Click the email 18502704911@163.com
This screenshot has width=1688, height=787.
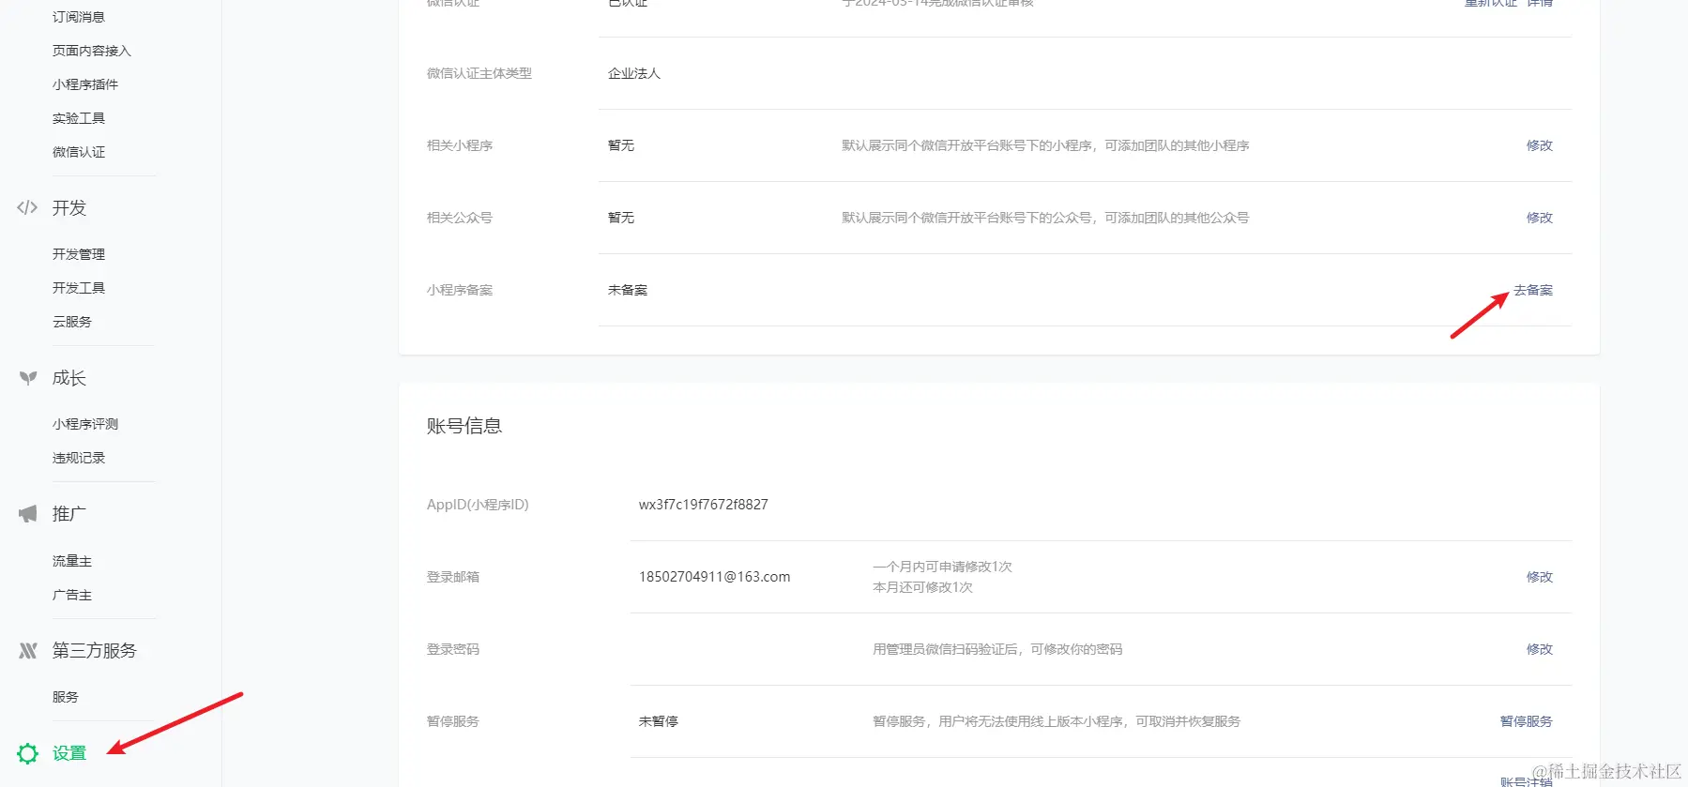(715, 577)
